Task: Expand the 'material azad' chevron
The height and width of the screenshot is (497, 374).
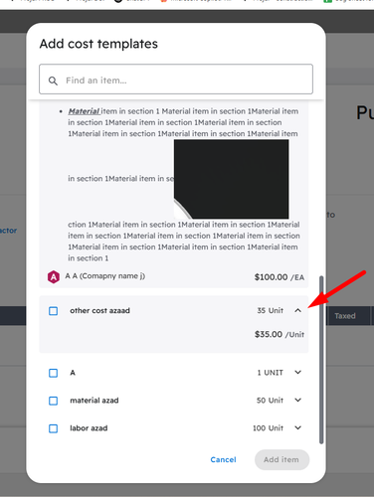Action: [297, 401]
